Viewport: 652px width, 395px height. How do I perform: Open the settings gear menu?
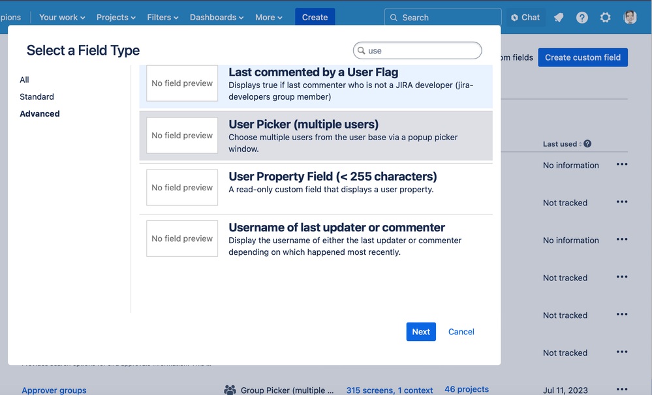605,18
